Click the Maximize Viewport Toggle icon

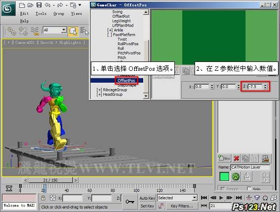[274, 198]
